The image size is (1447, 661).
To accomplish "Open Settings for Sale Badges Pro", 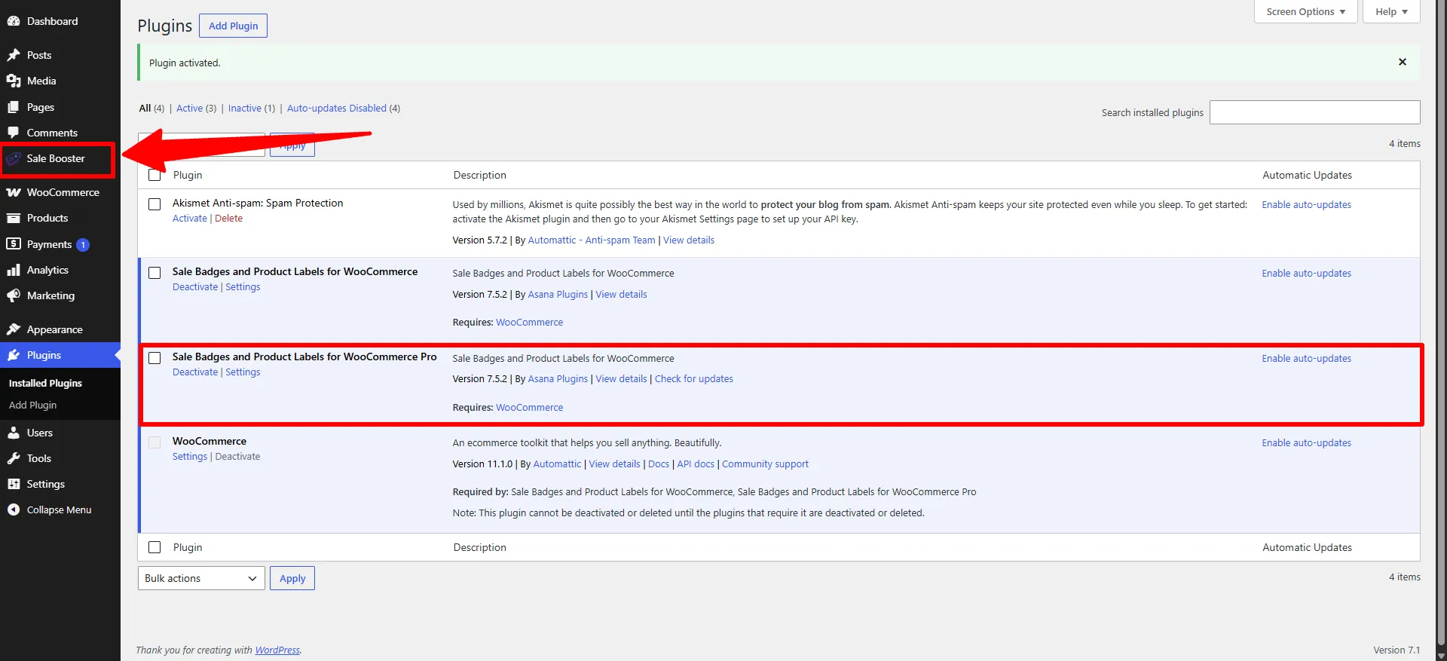I will 243,372.
